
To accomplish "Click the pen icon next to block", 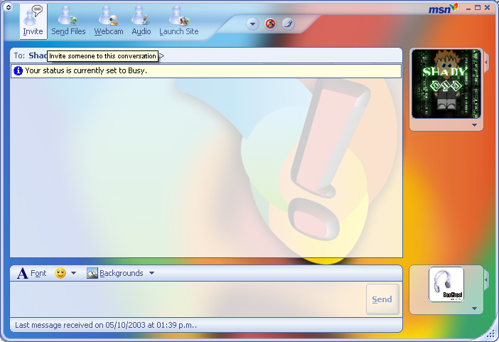I will click(288, 23).
